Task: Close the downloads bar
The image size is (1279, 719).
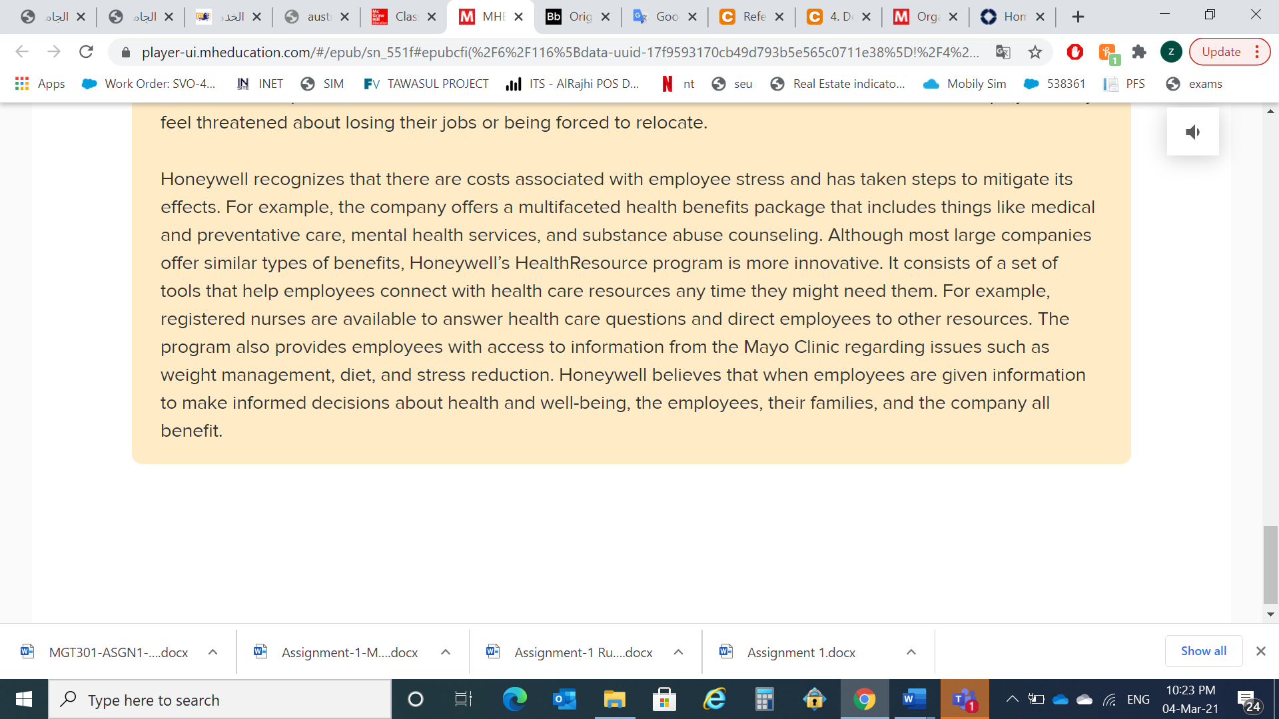Action: 1260,651
